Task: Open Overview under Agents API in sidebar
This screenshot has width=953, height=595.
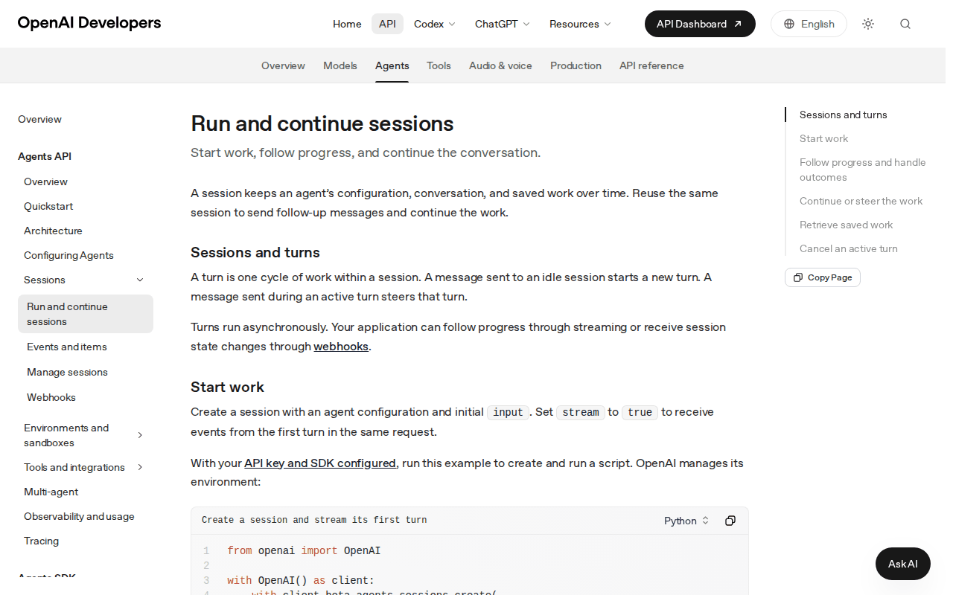Action: pos(45,181)
